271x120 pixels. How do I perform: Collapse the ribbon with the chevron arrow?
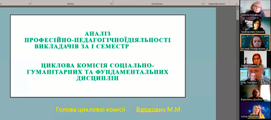pyautogui.click(x=236, y=4)
